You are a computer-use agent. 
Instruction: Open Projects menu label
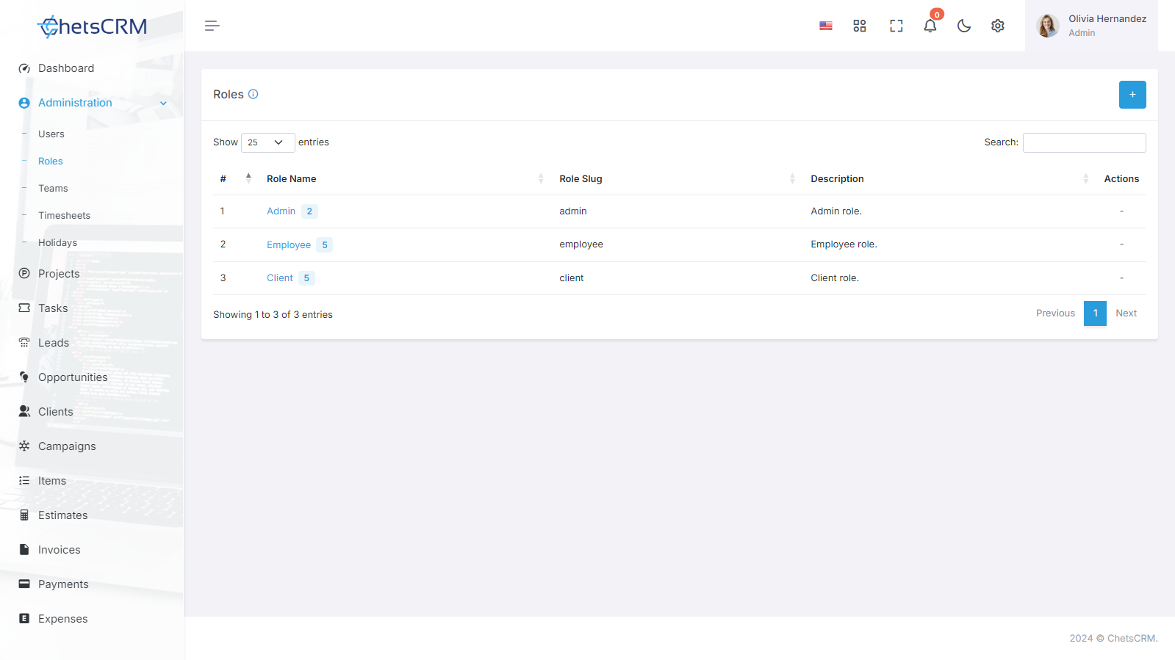point(59,274)
